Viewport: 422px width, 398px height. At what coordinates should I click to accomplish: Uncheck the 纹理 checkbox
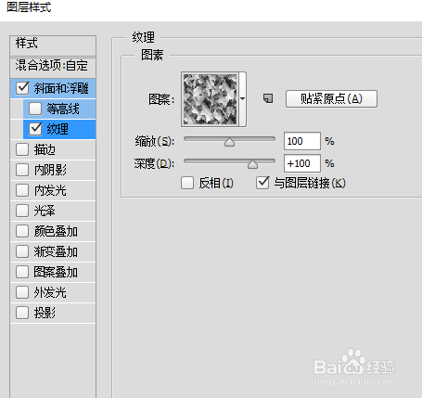(x=35, y=129)
